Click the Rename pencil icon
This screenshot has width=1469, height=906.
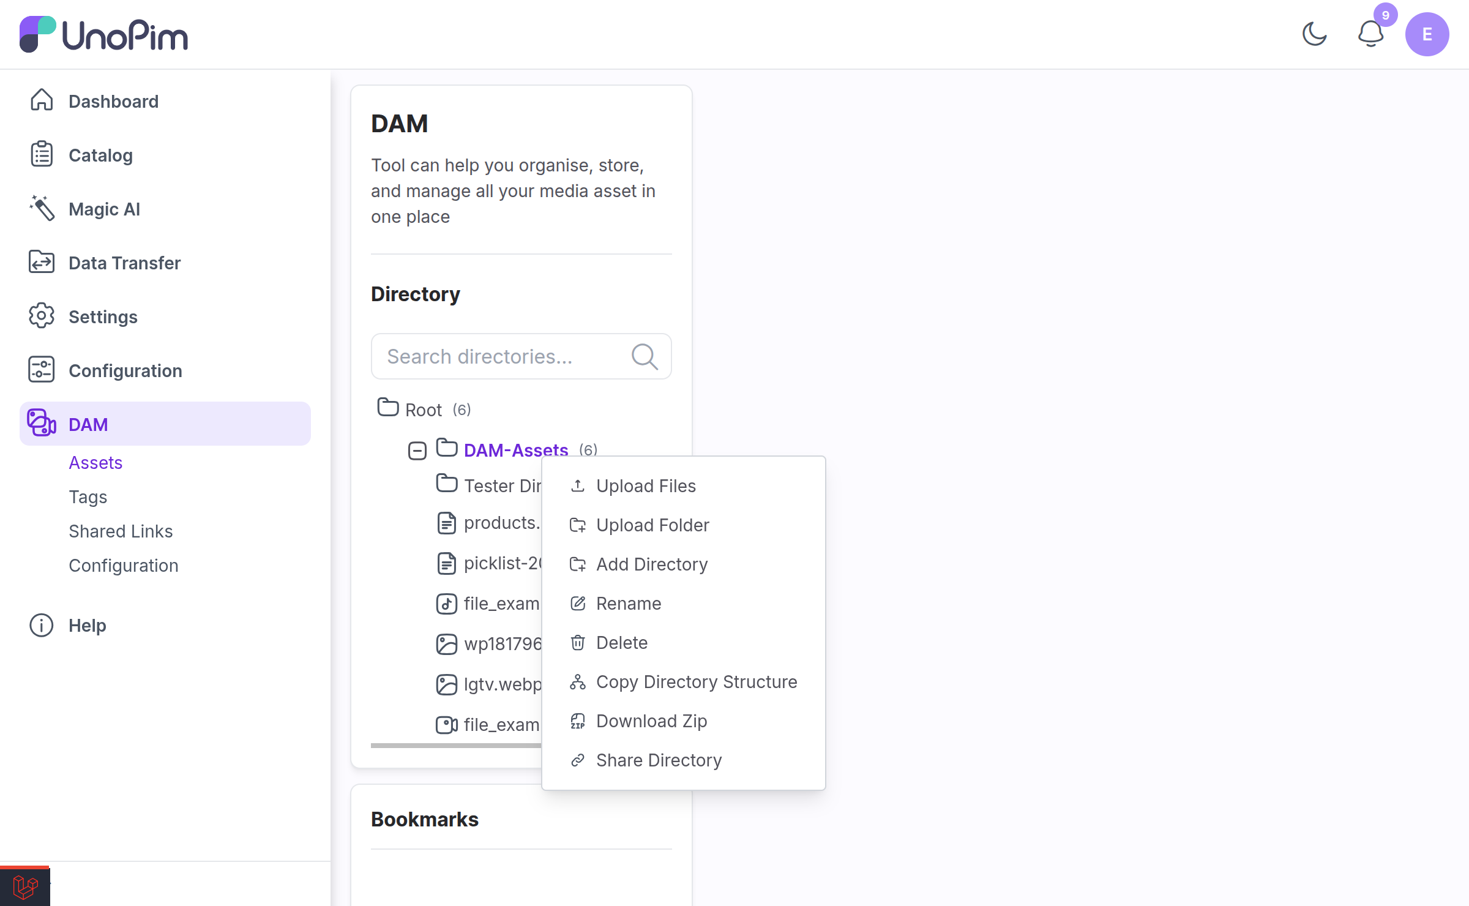tap(578, 604)
